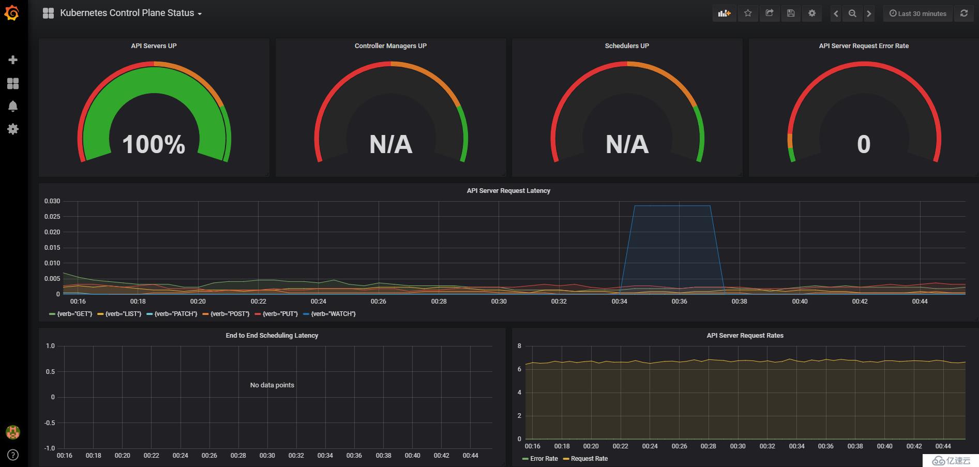Click the Schedulers N/A gauge value
Viewport: 979px width, 467px height.
click(x=627, y=144)
